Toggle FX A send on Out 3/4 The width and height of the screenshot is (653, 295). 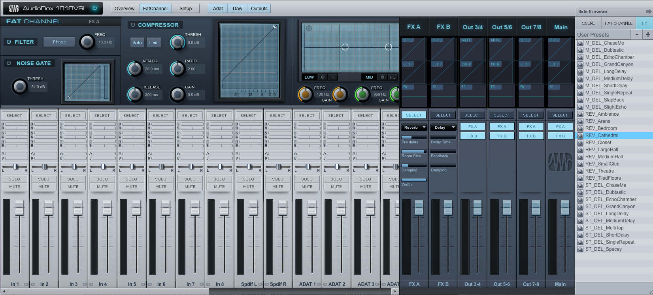pyautogui.click(x=473, y=126)
